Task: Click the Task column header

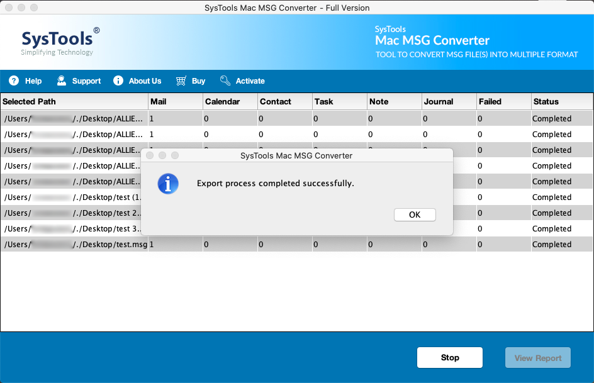Action: 340,101
